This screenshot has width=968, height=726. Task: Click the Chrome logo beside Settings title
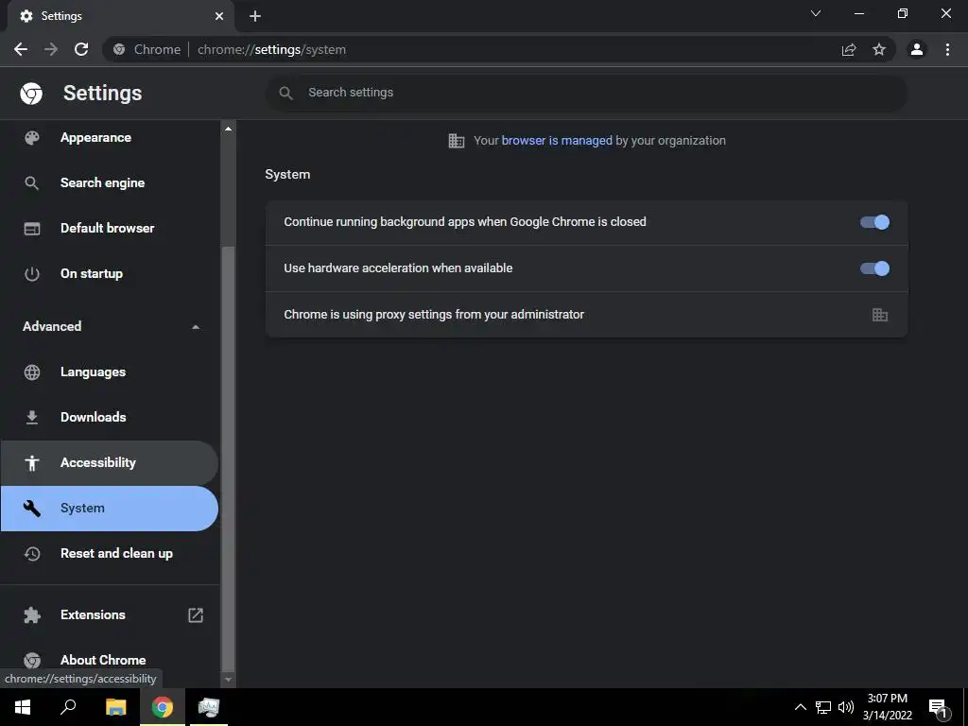(31, 94)
